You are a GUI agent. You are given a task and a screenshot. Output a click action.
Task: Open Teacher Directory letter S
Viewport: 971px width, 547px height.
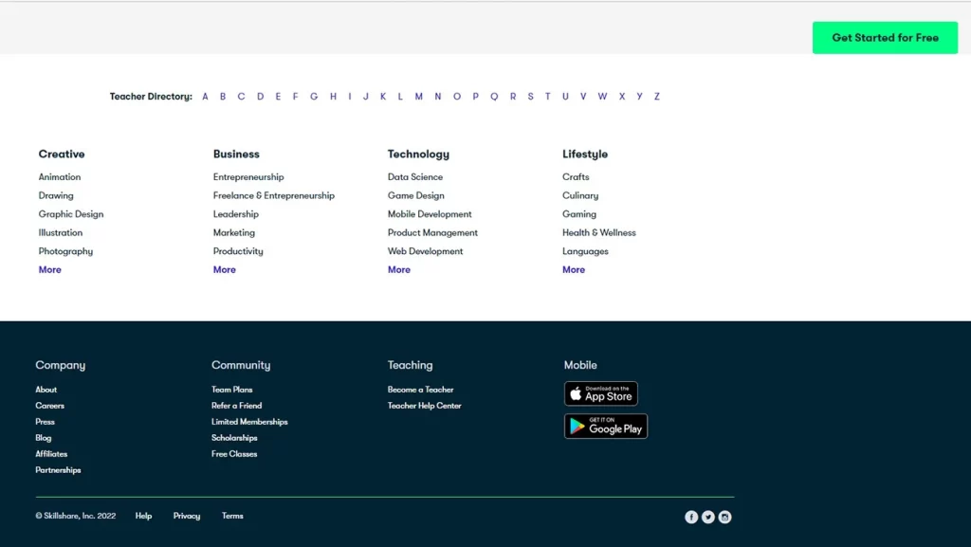[x=530, y=97]
